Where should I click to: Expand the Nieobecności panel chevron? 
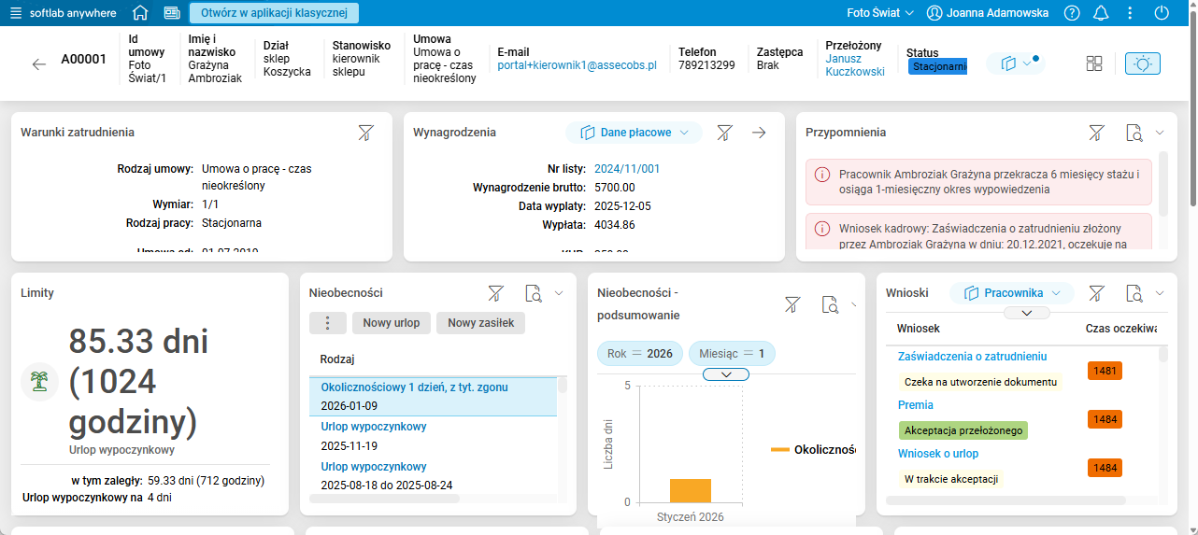click(x=559, y=293)
